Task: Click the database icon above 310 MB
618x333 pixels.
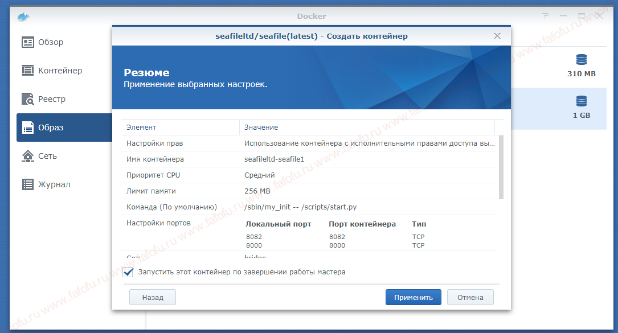Action: [582, 60]
